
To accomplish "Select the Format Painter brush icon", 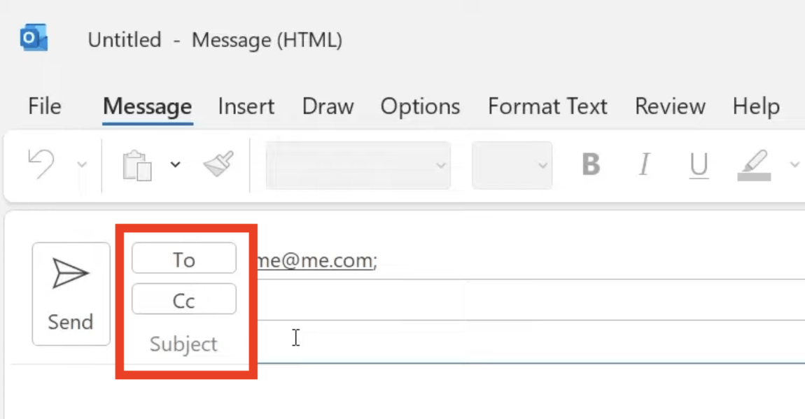I will [218, 164].
